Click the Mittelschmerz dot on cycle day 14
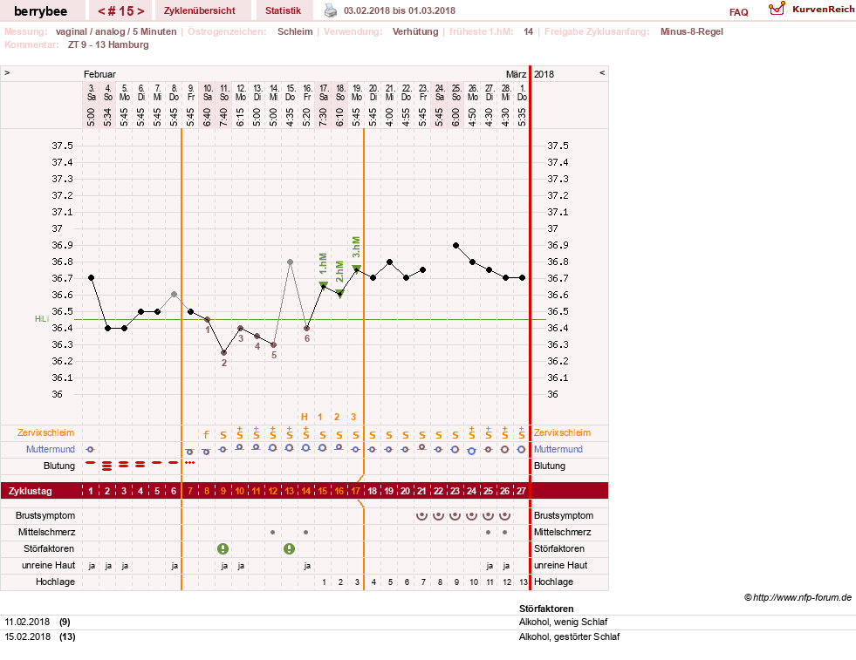The image size is (856, 660). pyautogui.click(x=305, y=532)
